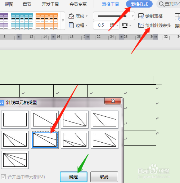180x183 pixels.
Task: Click the bottom-right table cell
Action: [x=140, y=138]
